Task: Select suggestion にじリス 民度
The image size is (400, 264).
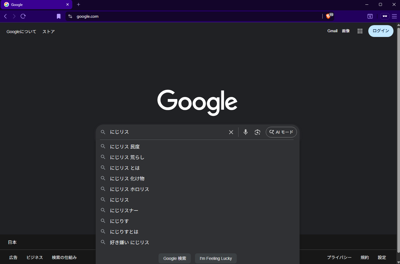Action: click(x=197, y=147)
